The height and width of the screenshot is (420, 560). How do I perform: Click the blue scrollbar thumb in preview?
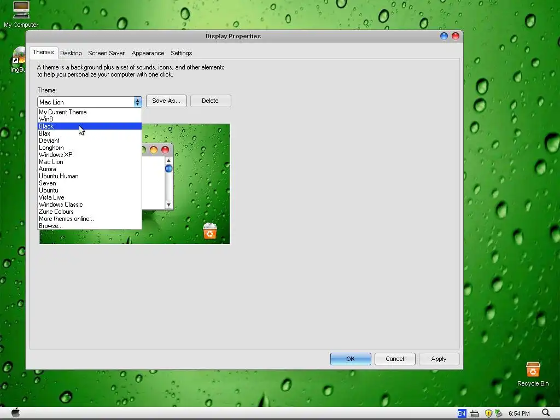(168, 168)
